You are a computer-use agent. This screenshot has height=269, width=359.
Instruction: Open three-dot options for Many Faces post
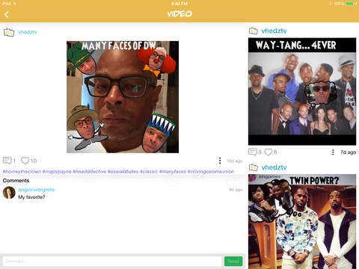click(220, 161)
